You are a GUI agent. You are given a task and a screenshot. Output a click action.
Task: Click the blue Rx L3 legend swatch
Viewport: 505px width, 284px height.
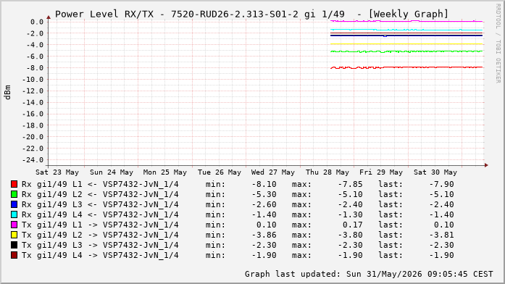(14, 204)
